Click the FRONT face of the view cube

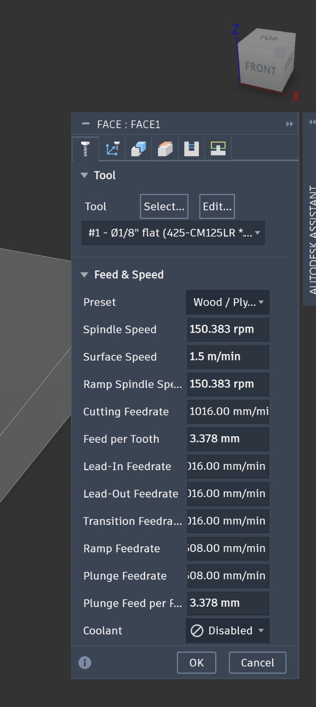[260, 68]
